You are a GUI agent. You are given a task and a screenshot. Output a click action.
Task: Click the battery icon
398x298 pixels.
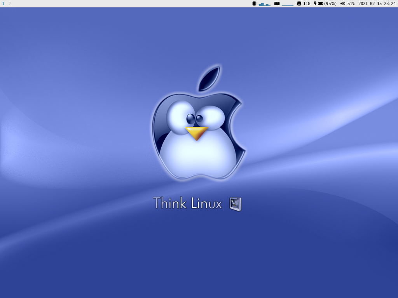321,3
